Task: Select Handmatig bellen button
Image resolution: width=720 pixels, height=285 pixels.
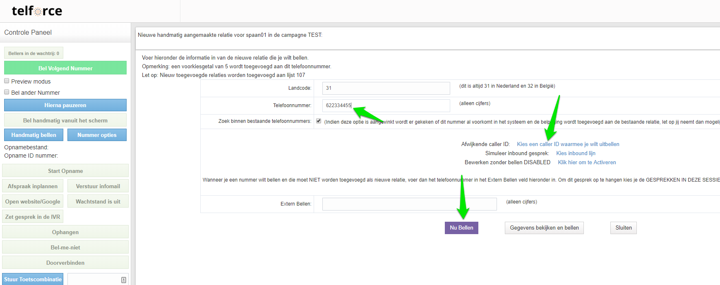Action: click(x=34, y=135)
